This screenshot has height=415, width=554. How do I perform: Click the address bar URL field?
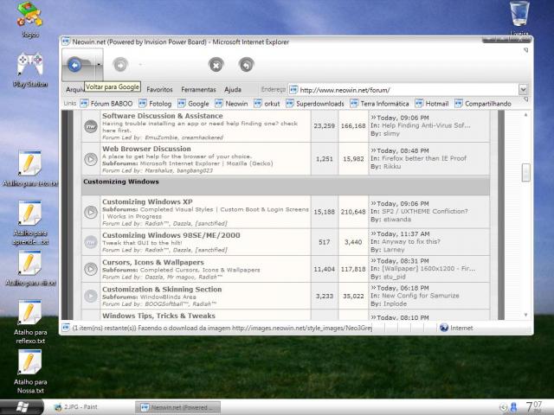(x=403, y=90)
